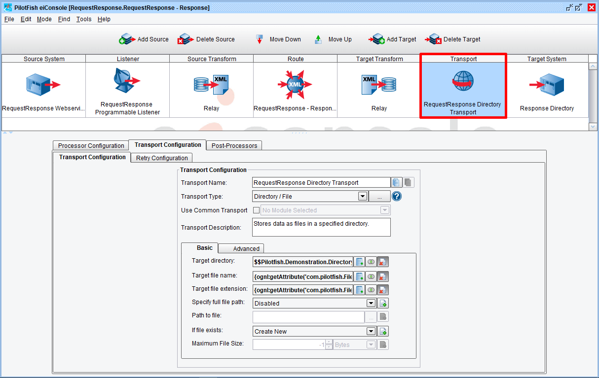Select the Response Directory target system icon
599x378 pixels.
pos(547,85)
